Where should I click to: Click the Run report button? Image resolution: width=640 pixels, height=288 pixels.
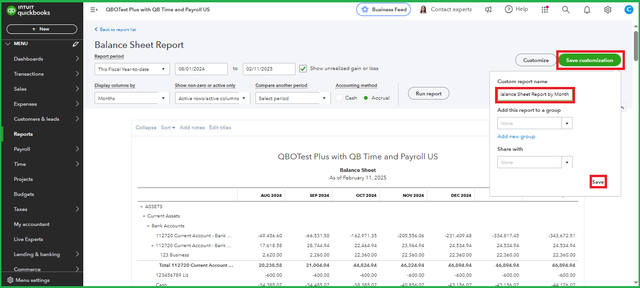coord(428,93)
